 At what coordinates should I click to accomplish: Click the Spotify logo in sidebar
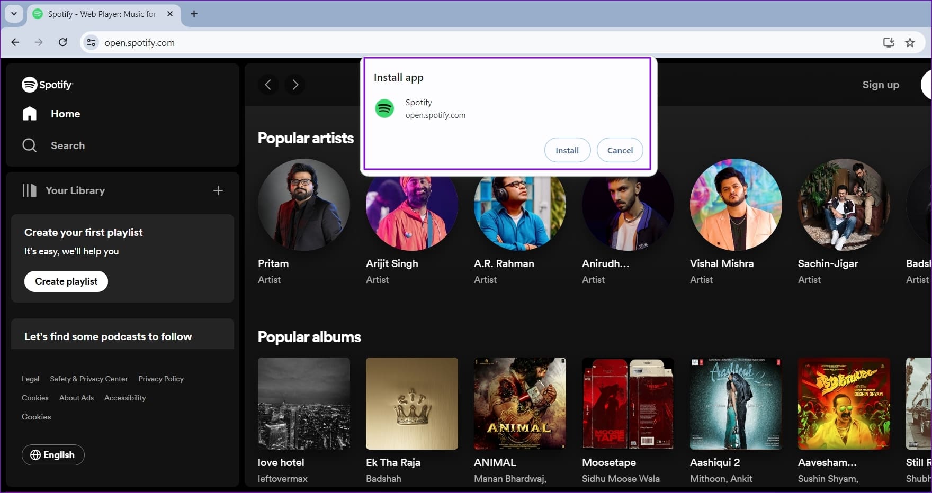point(47,85)
